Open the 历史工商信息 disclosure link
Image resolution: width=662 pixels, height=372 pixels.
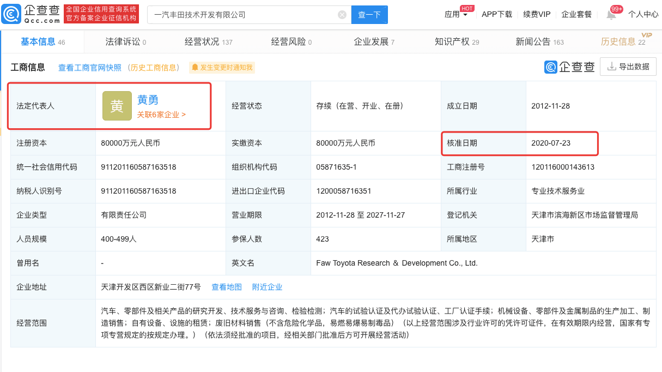point(156,68)
